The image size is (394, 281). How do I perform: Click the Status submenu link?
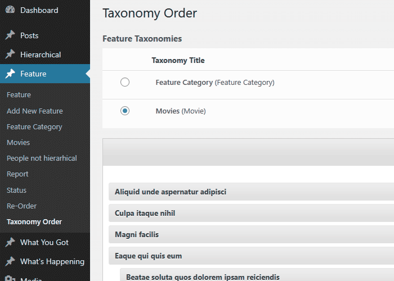(x=16, y=190)
